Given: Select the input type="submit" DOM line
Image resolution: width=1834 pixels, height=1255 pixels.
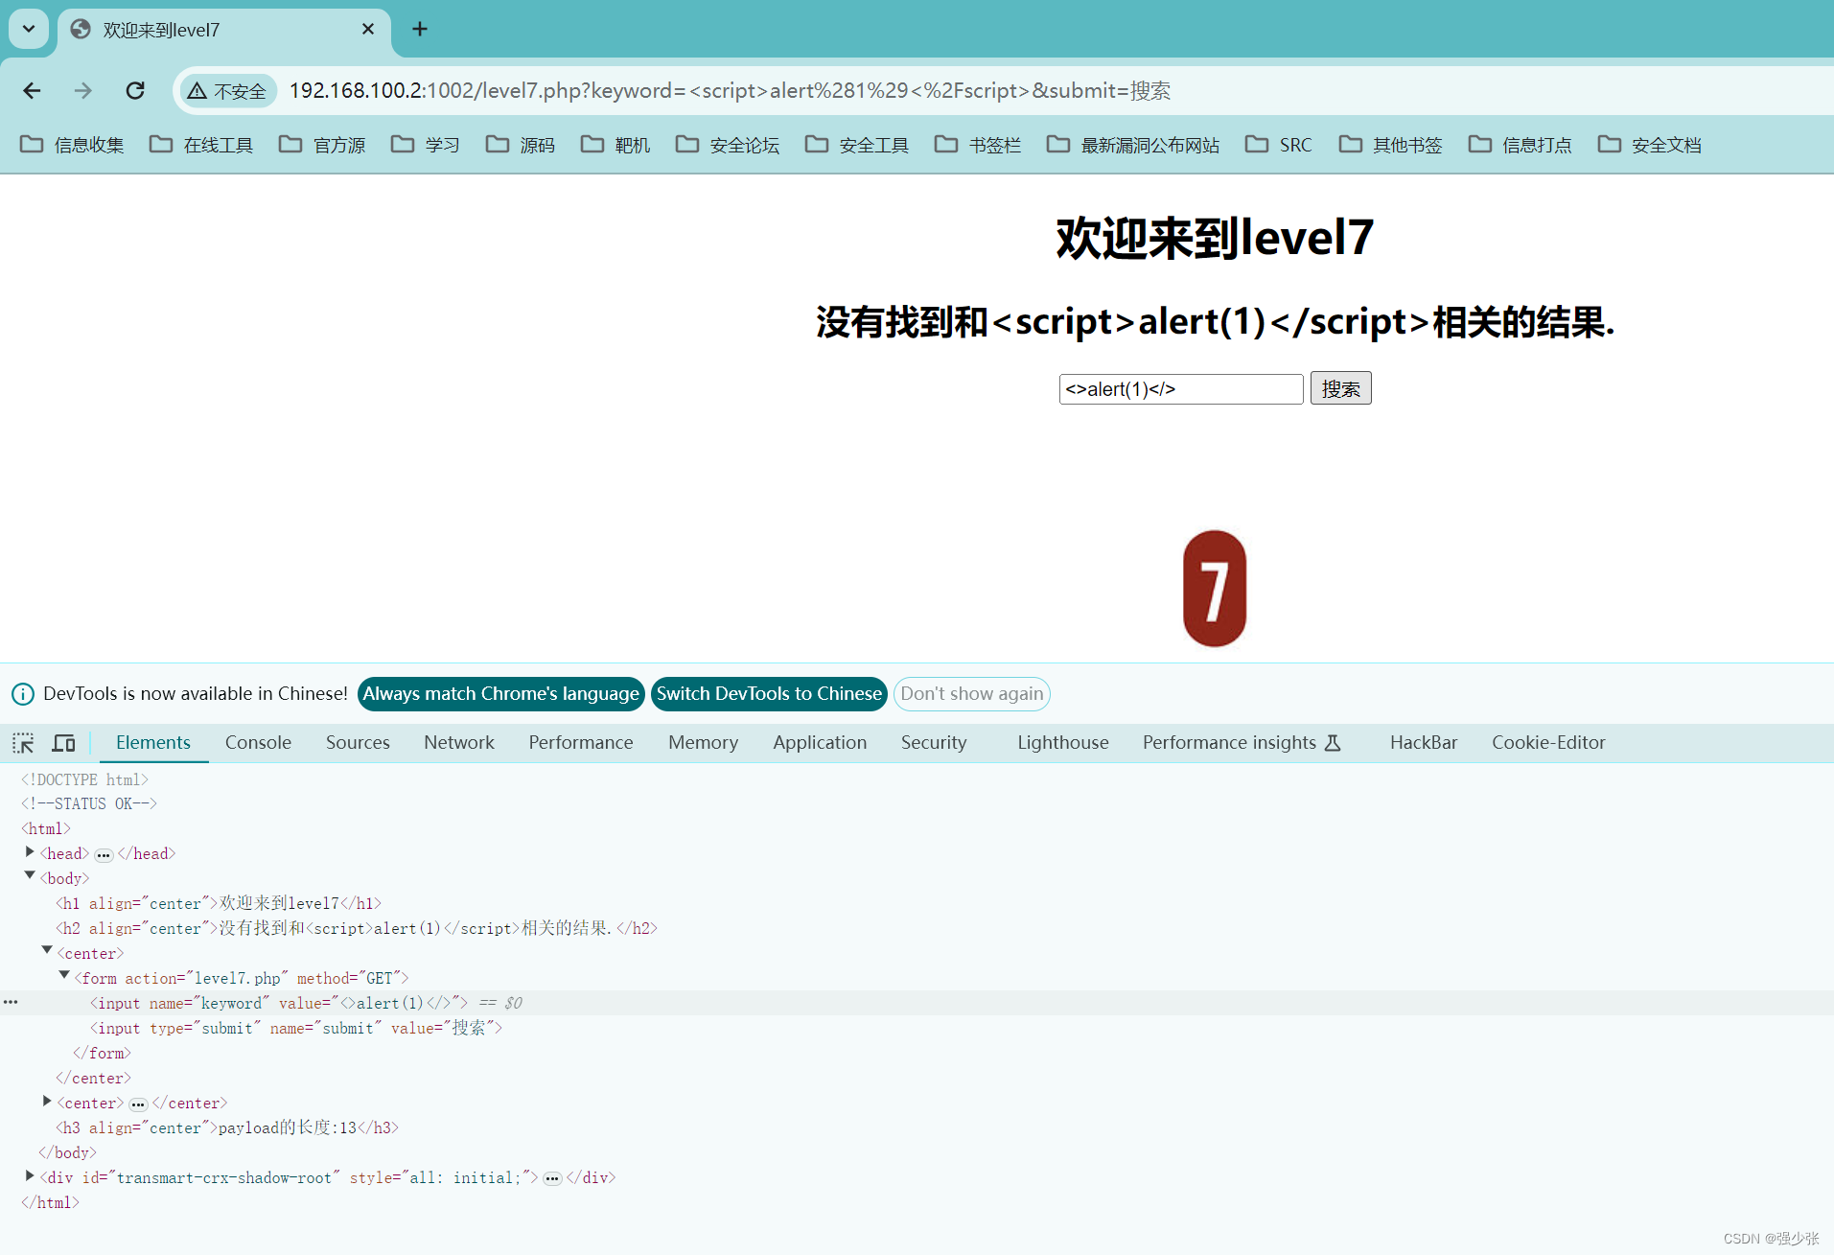Looking at the screenshot, I should (296, 1028).
